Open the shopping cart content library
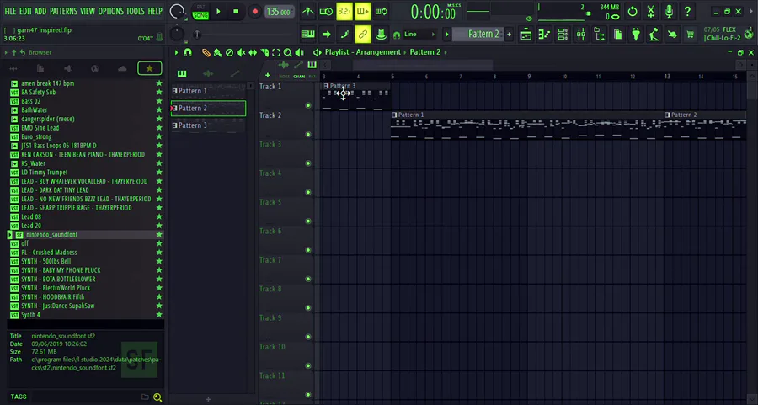Image resolution: width=758 pixels, height=405 pixels. [x=691, y=35]
